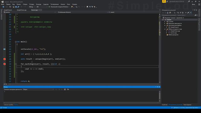Click the bookmark marker on line 24
Image resolution: width=201 pixels, height=113 pixels.
4,49
